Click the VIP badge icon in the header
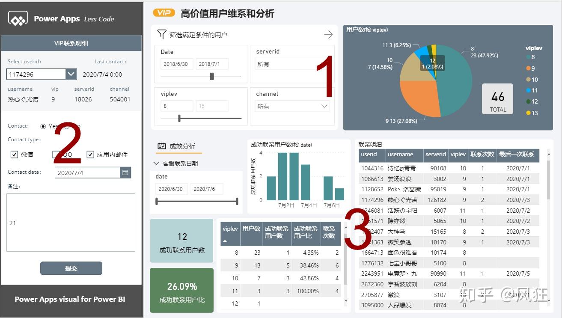This screenshot has height=318, width=562. point(164,13)
